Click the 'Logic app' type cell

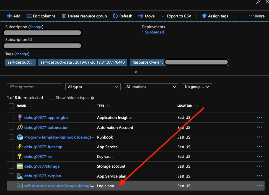pyautogui.click(x=105, y=186)
